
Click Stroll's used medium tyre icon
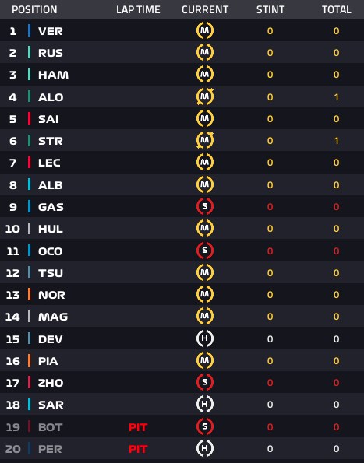205,140
